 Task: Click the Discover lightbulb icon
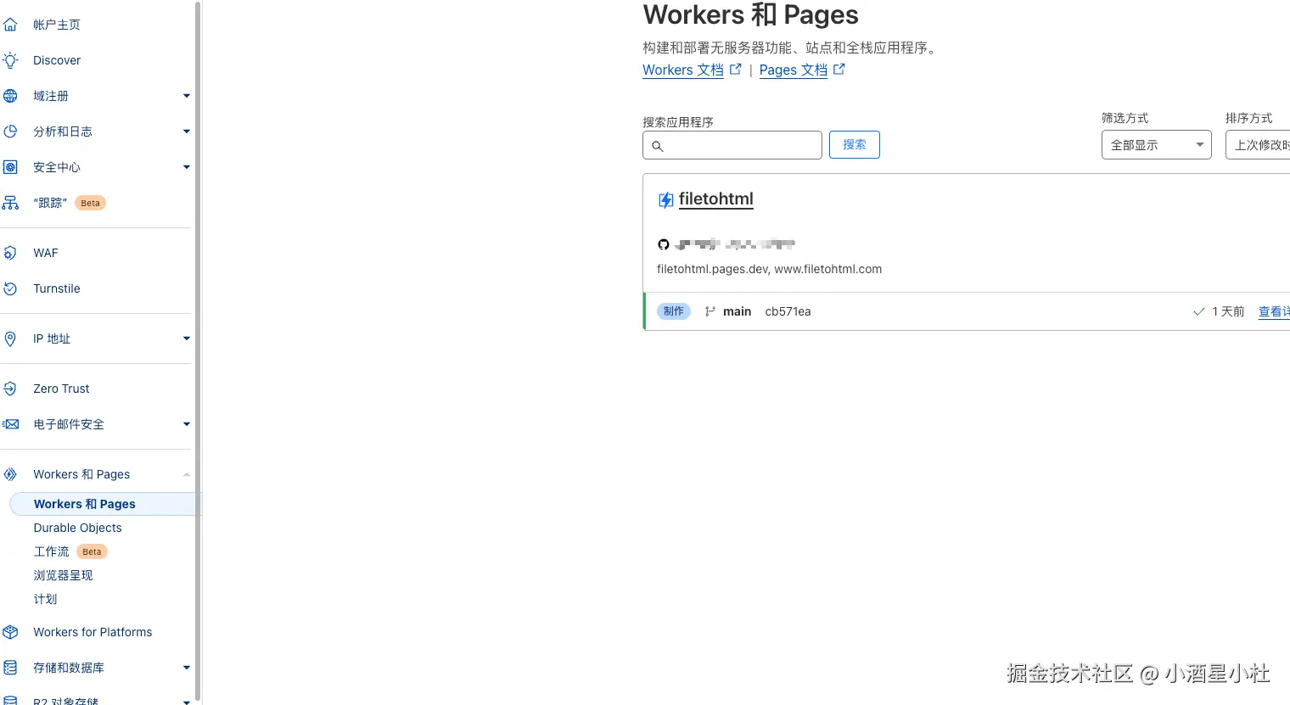click(10, 60)
